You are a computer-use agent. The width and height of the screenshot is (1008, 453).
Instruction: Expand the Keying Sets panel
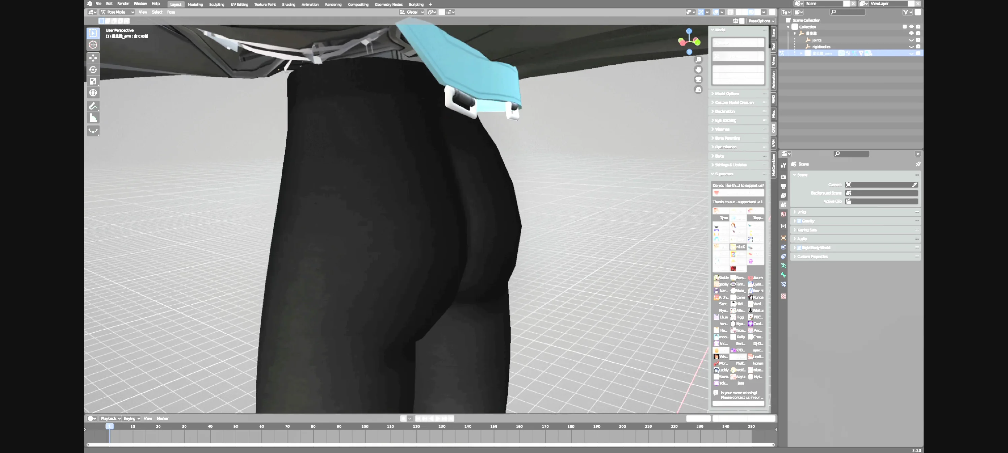click(x=855, y=230)
